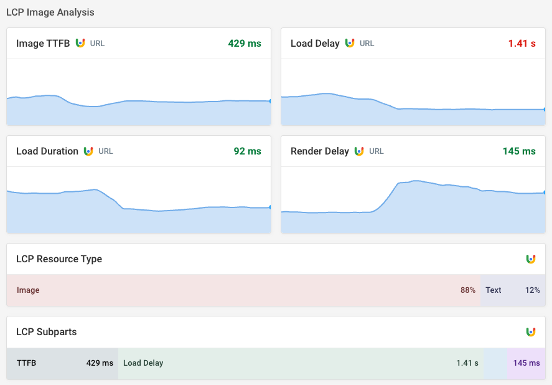Click the TTFB segment in LCP Subparts
Viewport: 552px width, 385px height.
pyautogui.click(x=62, y=363)
